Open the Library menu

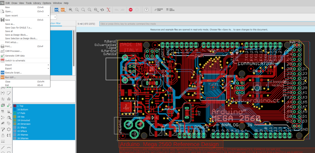coord(37,3)
